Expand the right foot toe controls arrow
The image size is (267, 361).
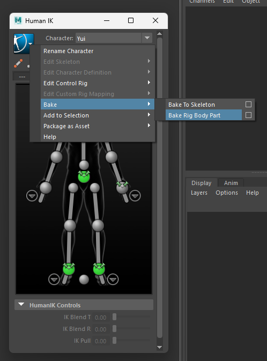(54, 279)
